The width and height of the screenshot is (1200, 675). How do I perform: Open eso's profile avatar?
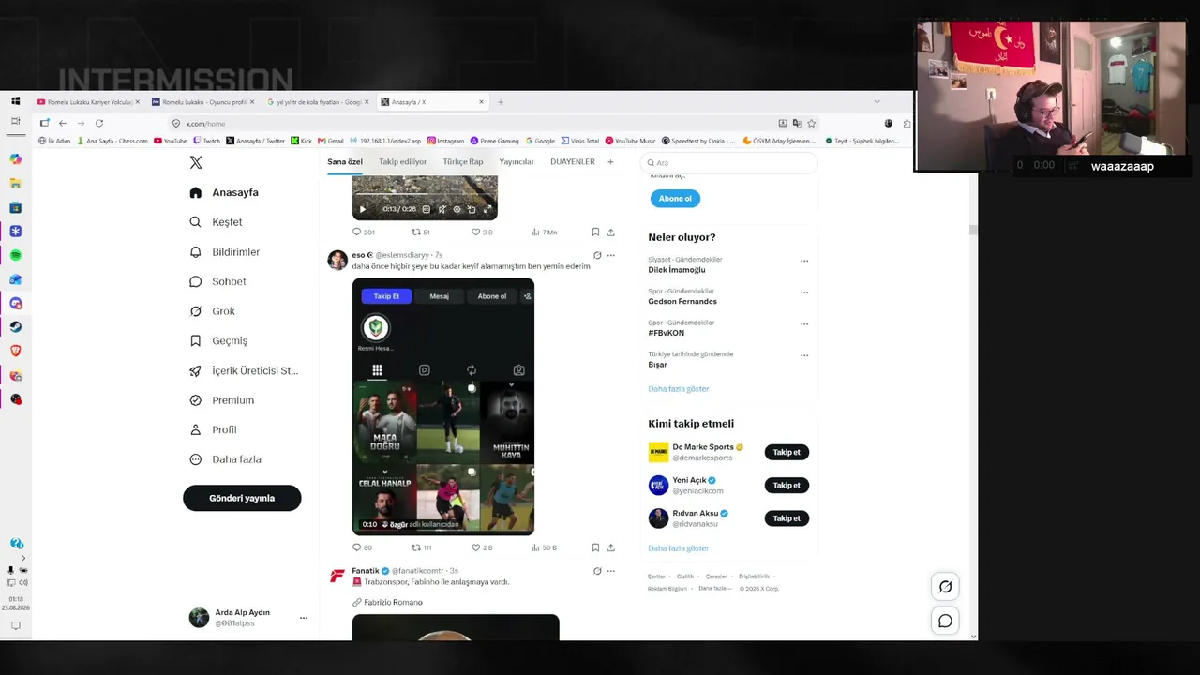pos(337,260)
